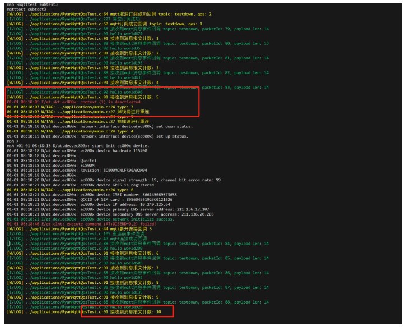Viewport: 406px width, 330px height.
Task: Click the RyanMqttQosTest.c:227 log line
Action: click(73, 19)
